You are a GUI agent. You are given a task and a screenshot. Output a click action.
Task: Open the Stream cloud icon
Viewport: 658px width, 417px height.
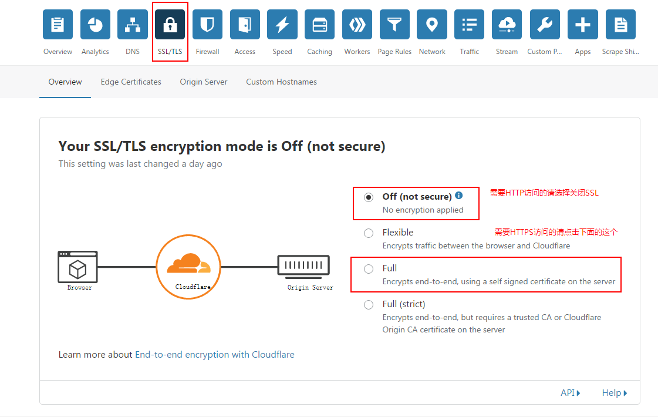coord(507,24)
